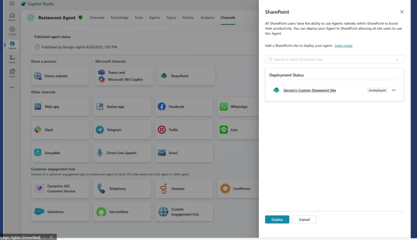Image resolution: width=417 pixels, height=240 pixels.
Task: Click the green verified shield icon
Action: pos(80,17)
